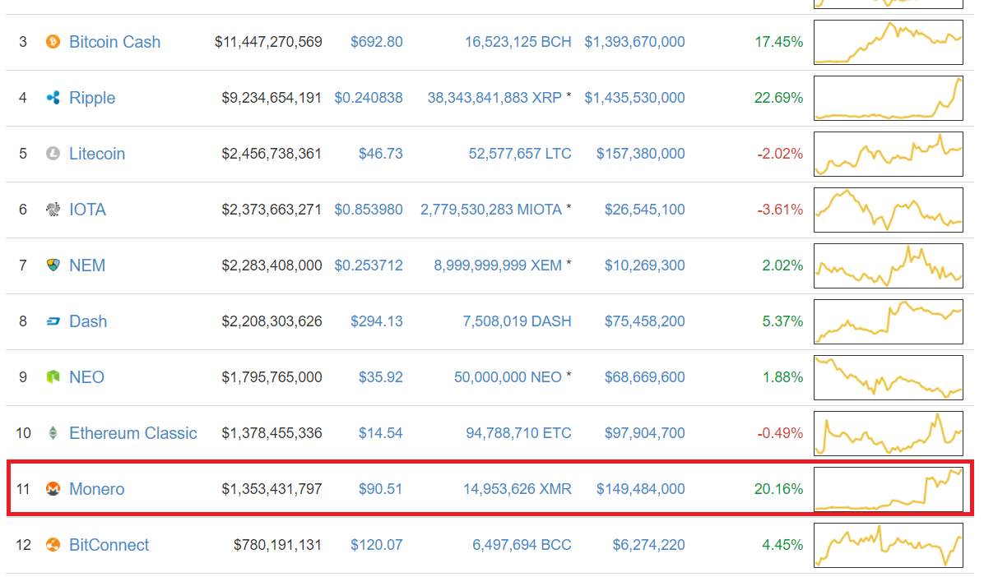
Task: Click the Ripple coin logo
Action: click(53, 98)
